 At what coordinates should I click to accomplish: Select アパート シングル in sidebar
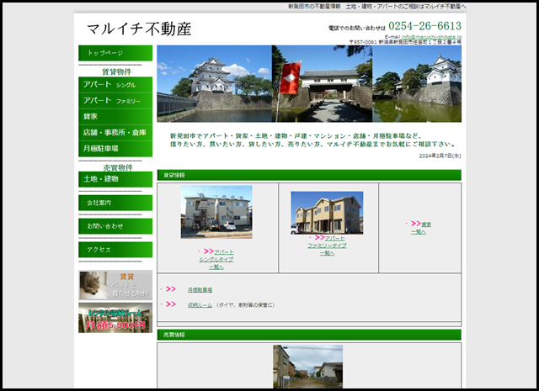[115, 85]
